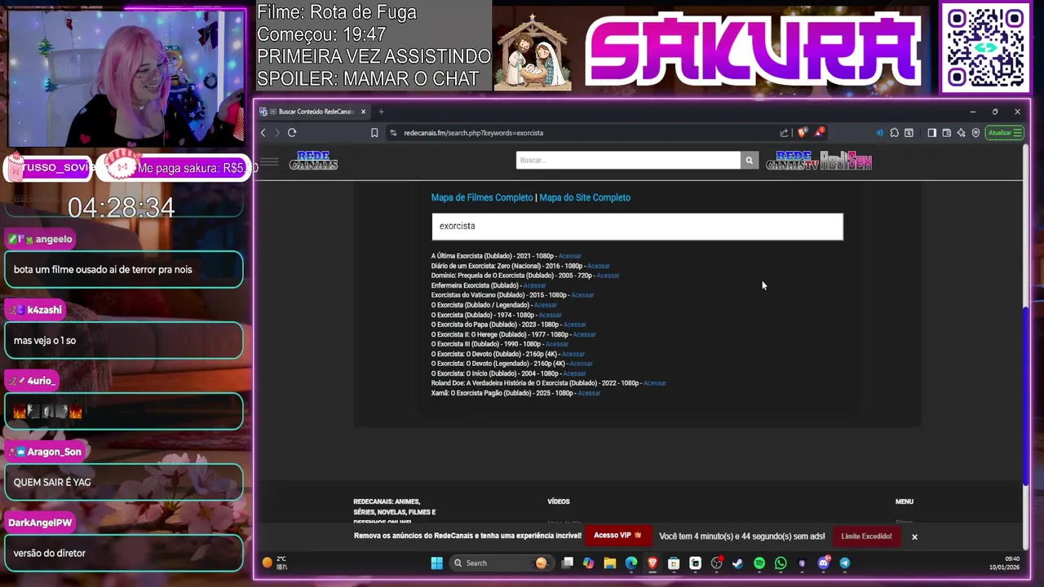Open Spotify from the taskbar
Viewport: 1044px width, 587px height.
point(759,563)
